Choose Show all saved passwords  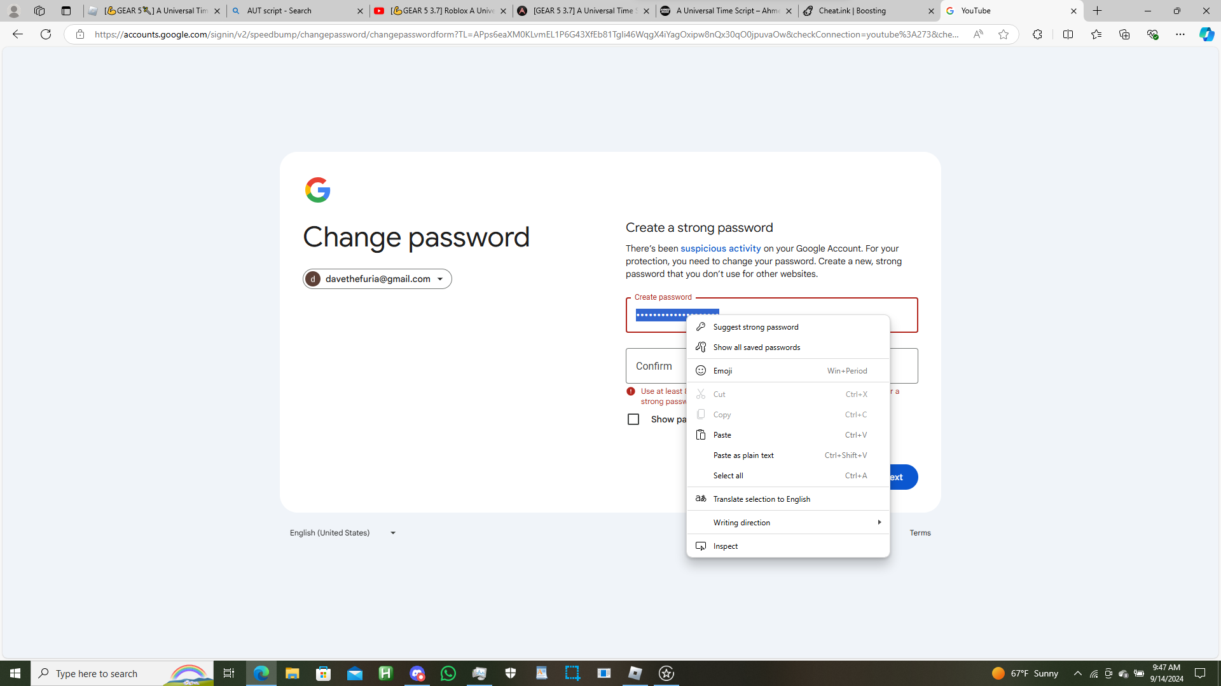point(788,347)
